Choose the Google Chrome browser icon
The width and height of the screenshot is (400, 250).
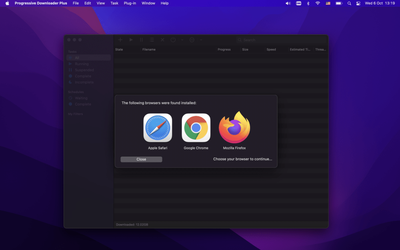pos(196,128)
